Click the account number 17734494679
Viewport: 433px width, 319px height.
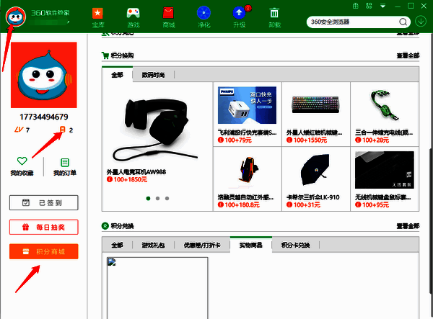coord(44,117)
